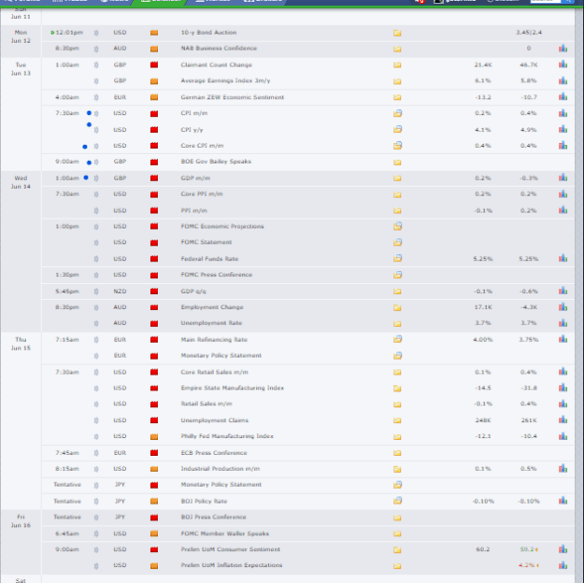Open chart for Average Earnings Index 3m/y
This screenshot has width=584, height=583.
click(x=563, y=81)
